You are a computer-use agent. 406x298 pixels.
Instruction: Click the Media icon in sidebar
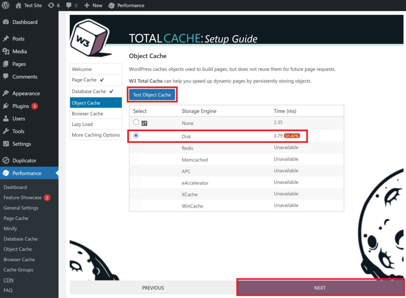6,51
